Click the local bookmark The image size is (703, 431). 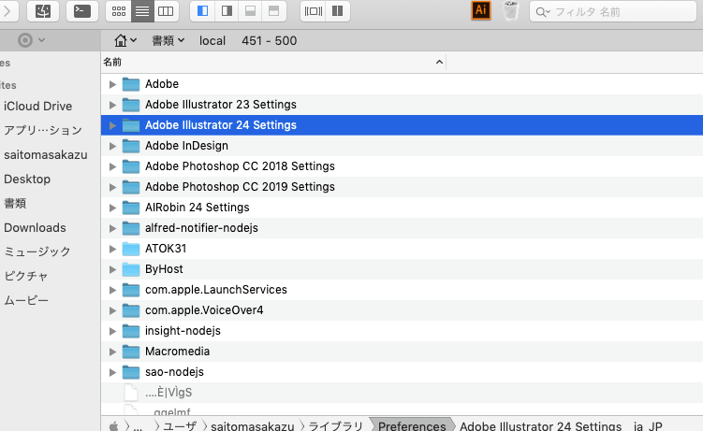(212, 41)
